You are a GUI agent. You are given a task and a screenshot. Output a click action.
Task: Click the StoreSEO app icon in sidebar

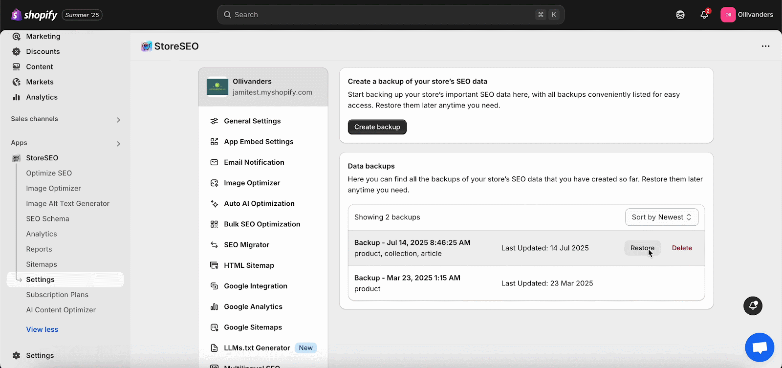point(17,158)
